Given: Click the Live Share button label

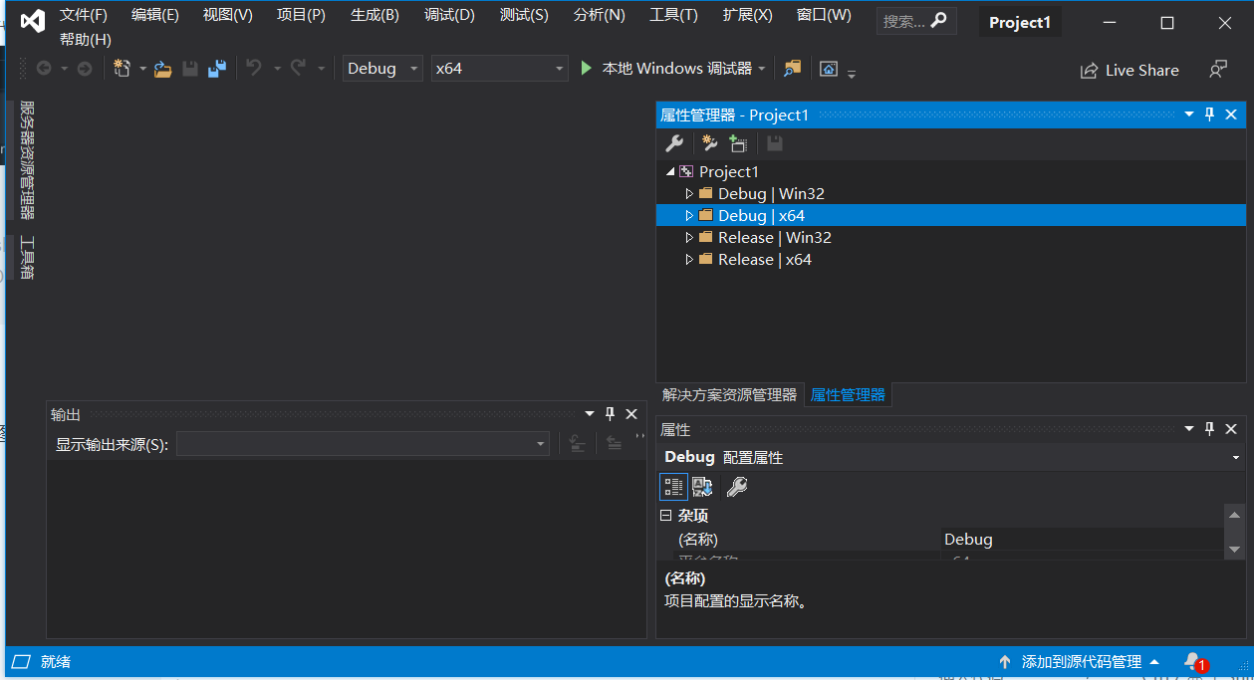Looking at the screenshot, I should pyautogui.click(x=1141, y=71).
